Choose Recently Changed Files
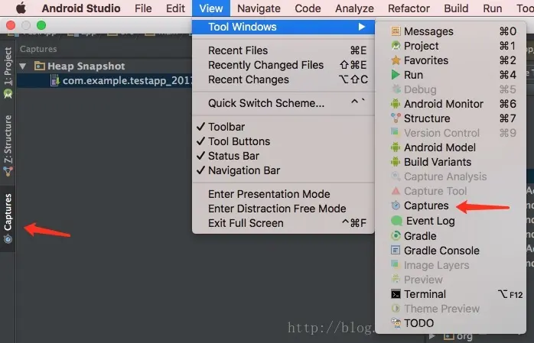The height and width of the screenshot is (343, 534). tap(283, 65)
